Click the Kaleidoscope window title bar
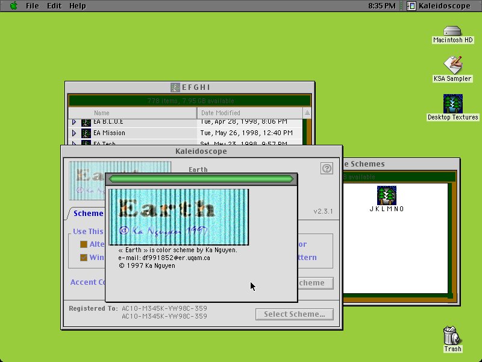The width and height of the screenshot is (482, 362). coord(201,151)
